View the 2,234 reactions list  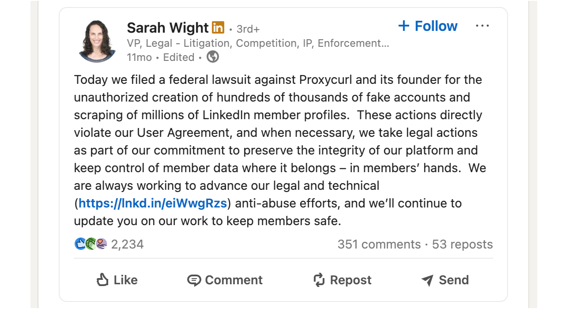coord(127,245)
